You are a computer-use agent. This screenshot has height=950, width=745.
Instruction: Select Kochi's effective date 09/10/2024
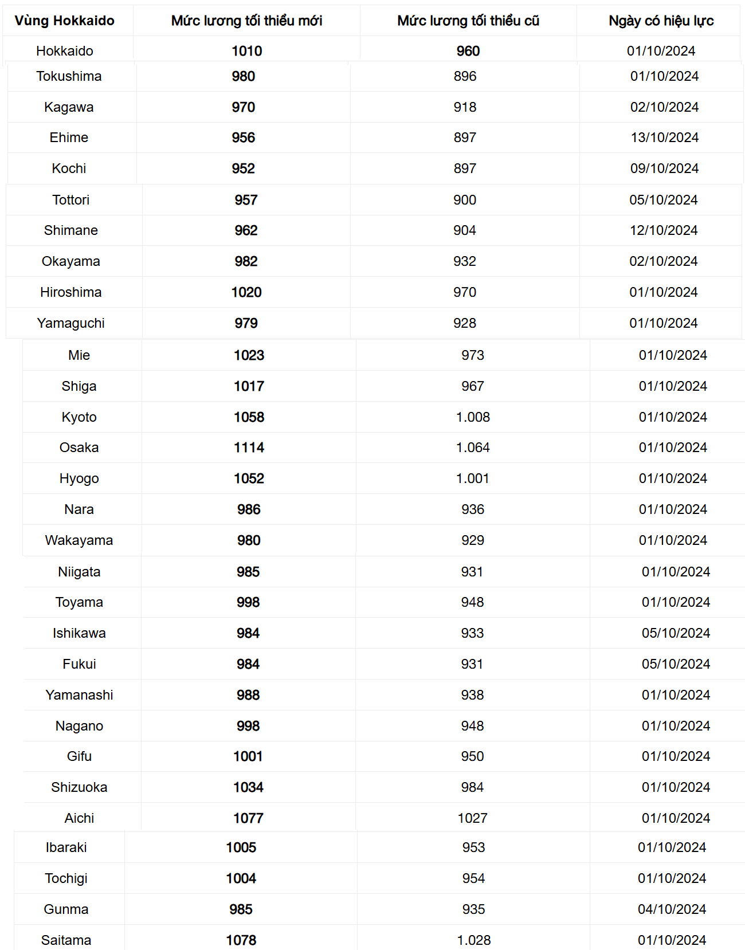tap(664, 168)
